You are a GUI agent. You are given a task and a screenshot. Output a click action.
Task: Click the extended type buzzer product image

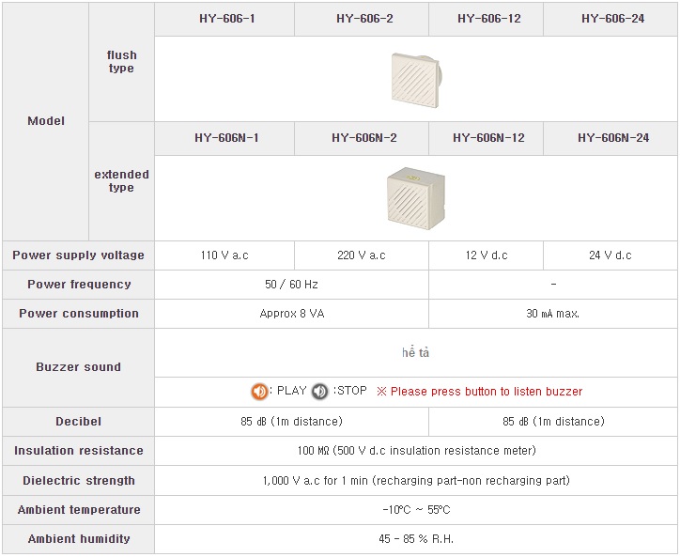[x=416, y=198]
